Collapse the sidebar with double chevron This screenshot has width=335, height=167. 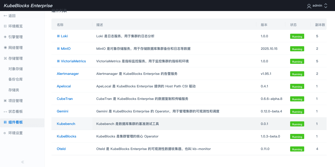click(x=23, y=162)
